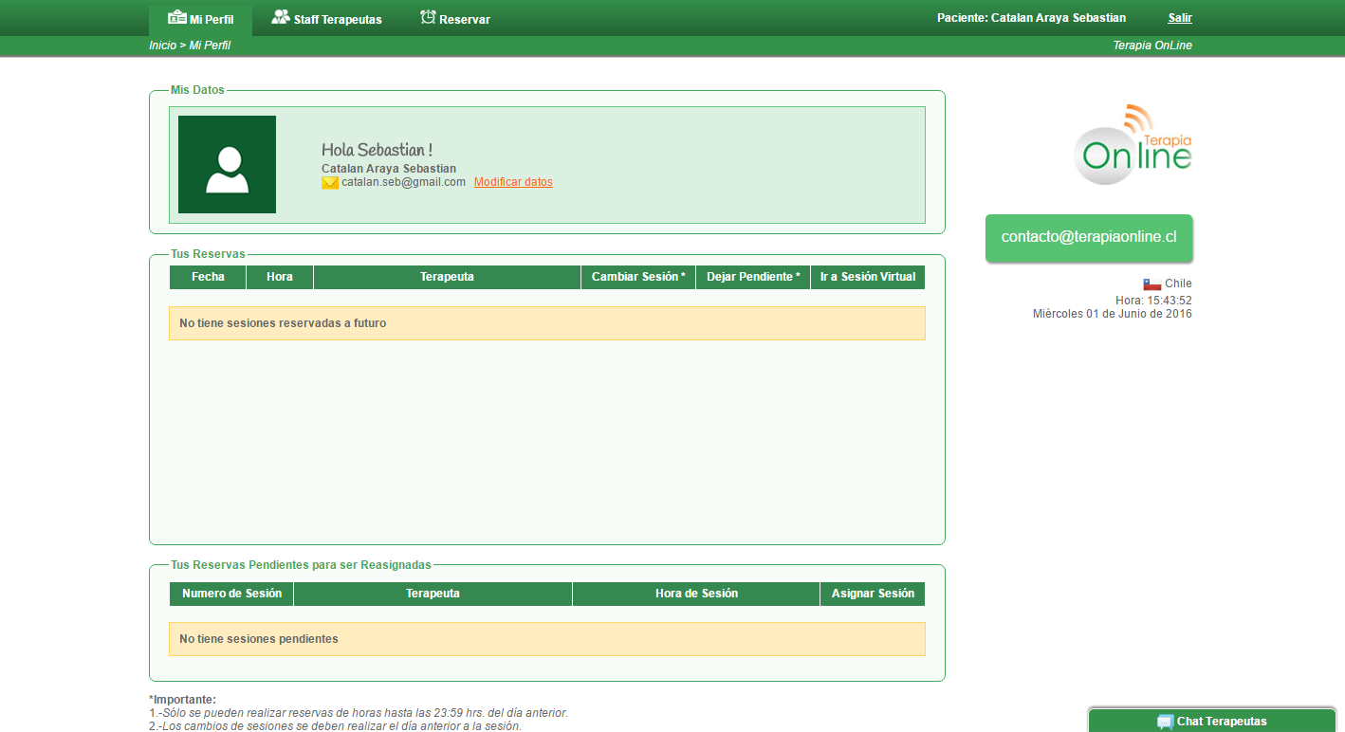
Task: Click the Fecha column header in Tus Reservas
Action: (208, 277)
